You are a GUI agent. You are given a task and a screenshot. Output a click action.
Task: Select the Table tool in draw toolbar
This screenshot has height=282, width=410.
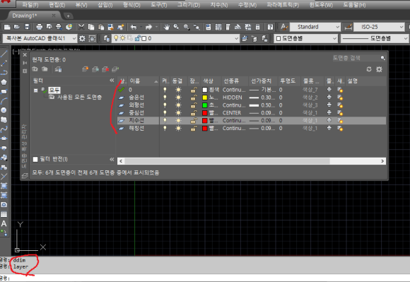pyautogui.click(x=4, y=214)
